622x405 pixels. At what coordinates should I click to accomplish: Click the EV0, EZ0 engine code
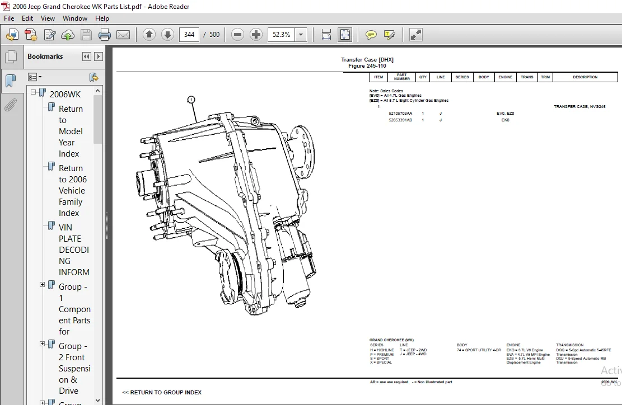(x=506, y=114)
